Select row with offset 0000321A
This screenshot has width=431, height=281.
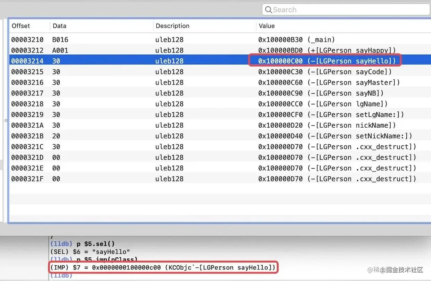[220, 125]
